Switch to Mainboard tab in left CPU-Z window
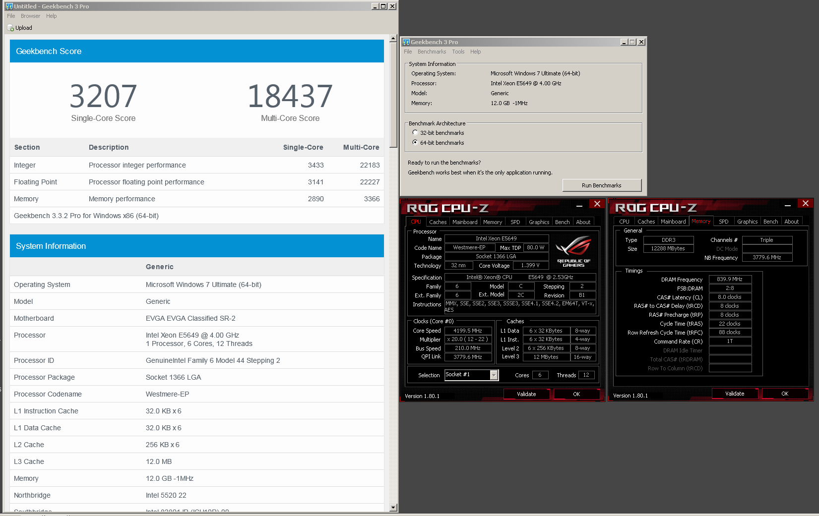This screenshot has width=819, height=516. click(465, 222)
